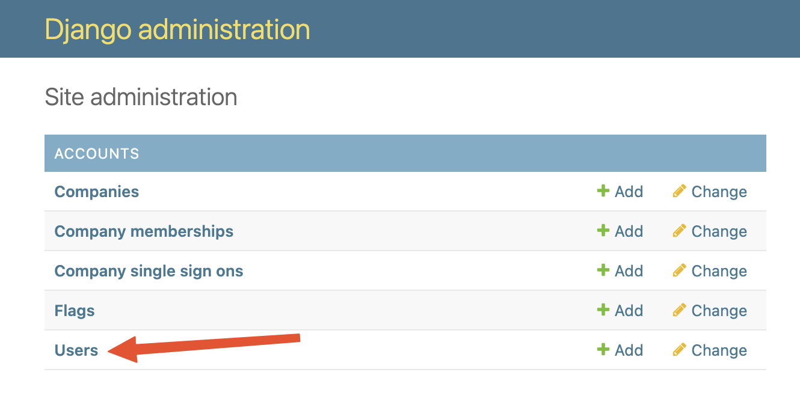Click the Change text link for Companies

coord(719,192)
